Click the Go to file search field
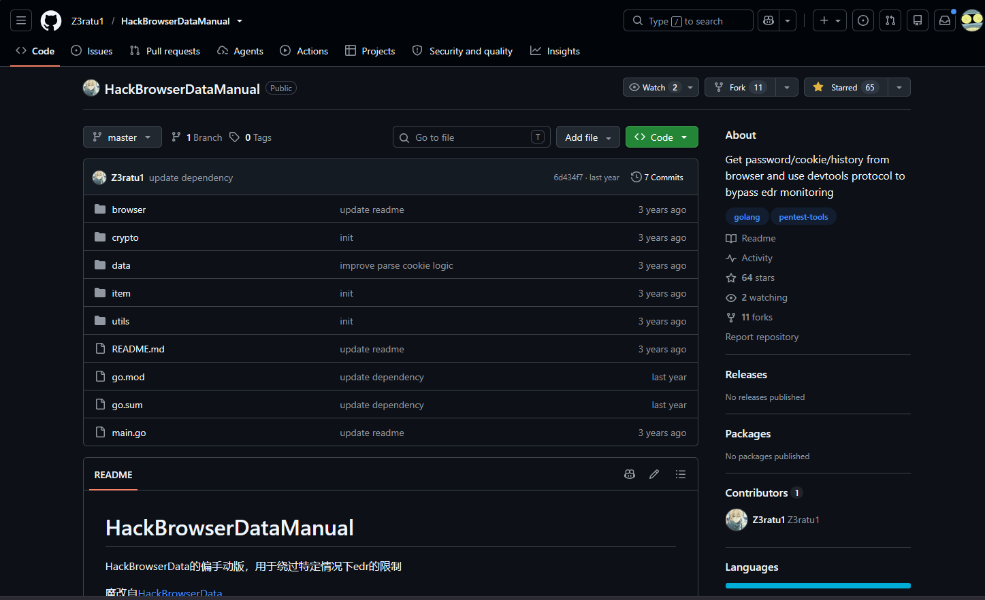The width and height of the screenshot is (985, 600). 472,137
